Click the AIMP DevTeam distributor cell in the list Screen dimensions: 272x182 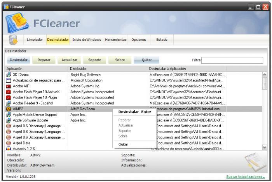coord(82,109)
